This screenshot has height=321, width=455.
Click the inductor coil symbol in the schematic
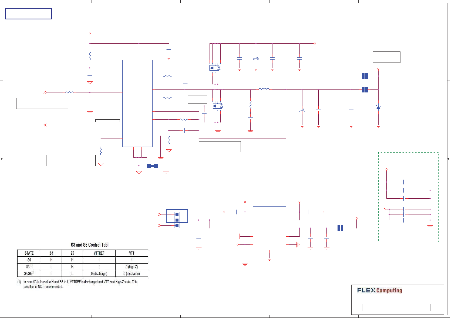[264, 89]
